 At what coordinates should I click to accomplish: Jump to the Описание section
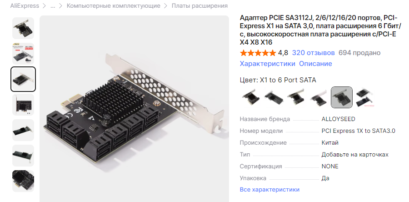point(315,64)
